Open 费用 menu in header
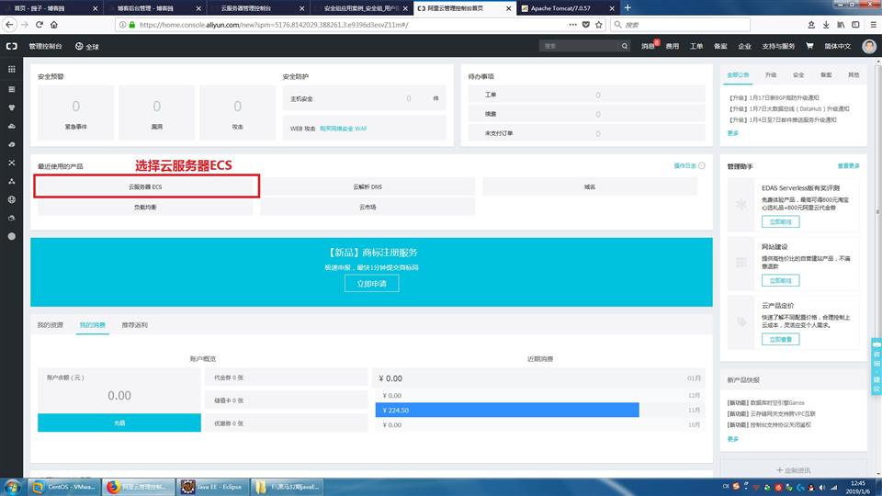Viewport: 882px width, 496px height. pyautogui.click(x=673, y=46)
